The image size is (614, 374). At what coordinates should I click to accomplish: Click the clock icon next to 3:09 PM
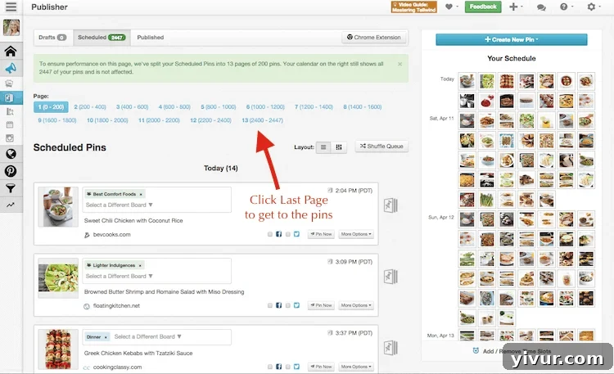pyautogui.click(x=330, y=262)
